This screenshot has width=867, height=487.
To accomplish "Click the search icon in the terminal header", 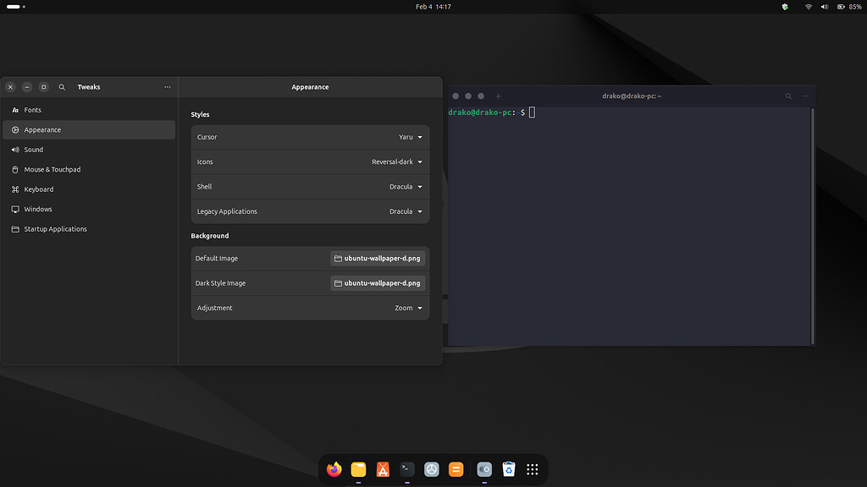I will [x=788, y=96].
